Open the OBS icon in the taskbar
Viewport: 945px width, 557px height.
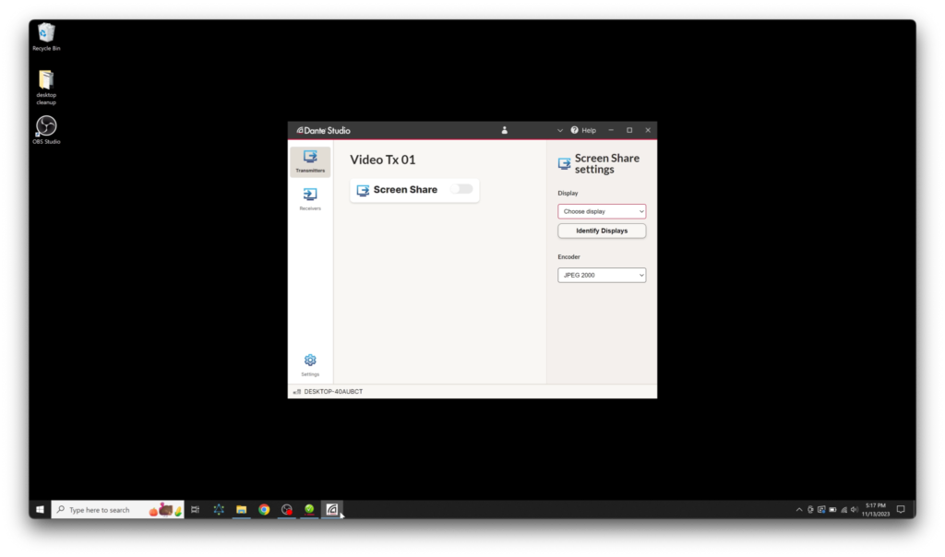coord(287,509)
